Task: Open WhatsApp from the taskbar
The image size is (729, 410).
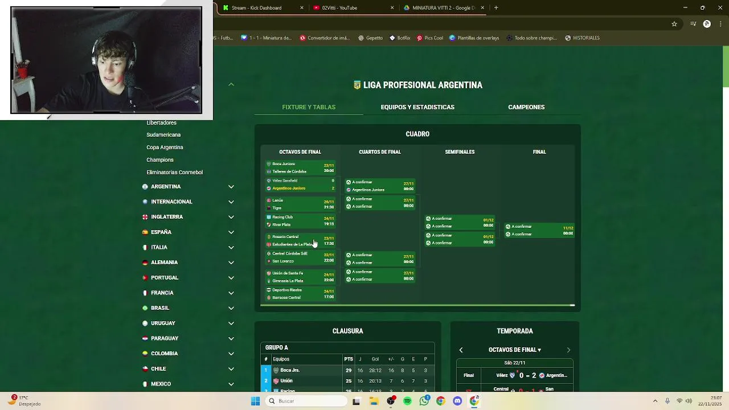Action: coord(424,401)
